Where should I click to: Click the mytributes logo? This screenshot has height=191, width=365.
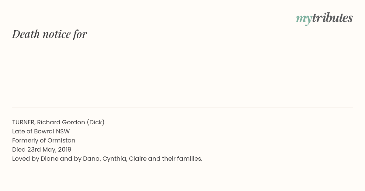[324, 18]
